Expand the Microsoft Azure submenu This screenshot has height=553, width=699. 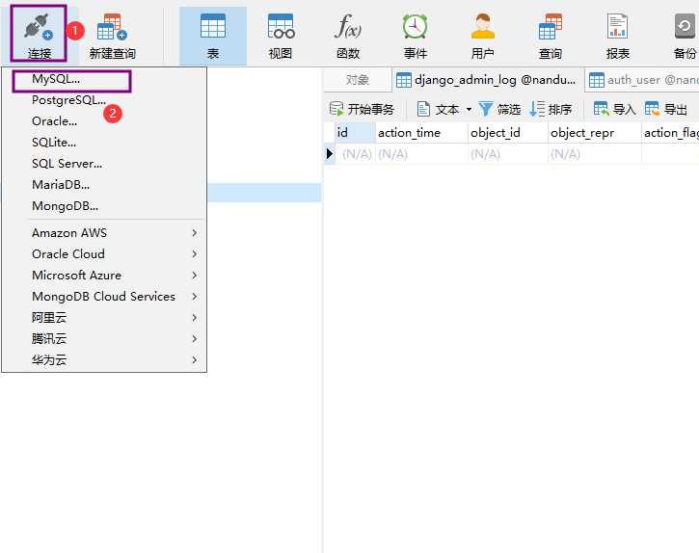pos(104,276)
